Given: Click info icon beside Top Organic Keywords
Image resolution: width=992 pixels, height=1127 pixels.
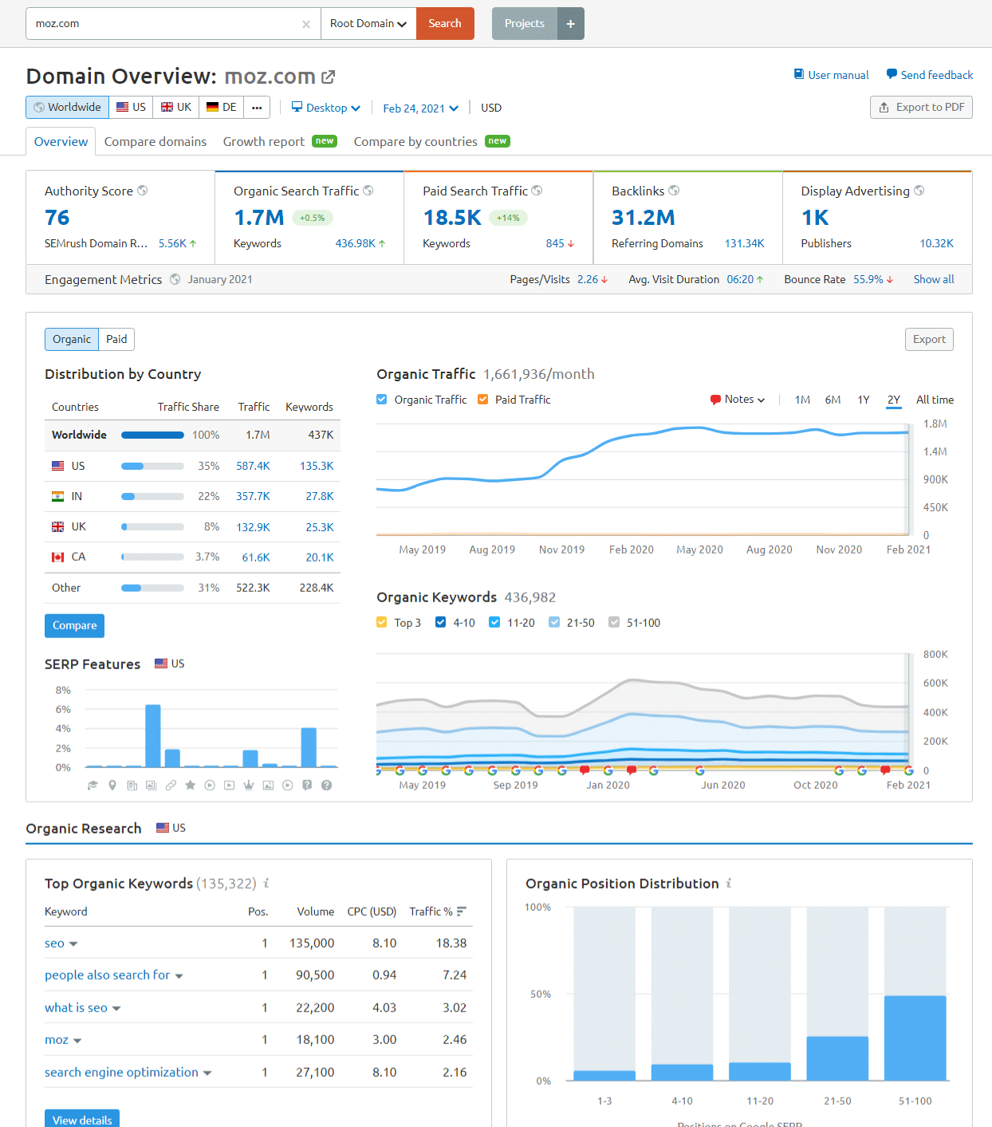Looking at the screenshot, I should point(266,883).
